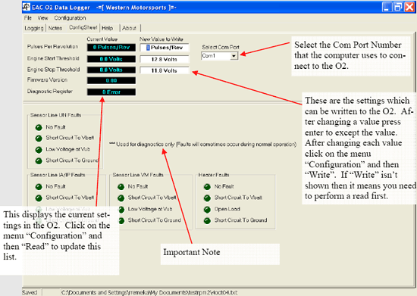Switch to the Notes tab

point(55,28)
